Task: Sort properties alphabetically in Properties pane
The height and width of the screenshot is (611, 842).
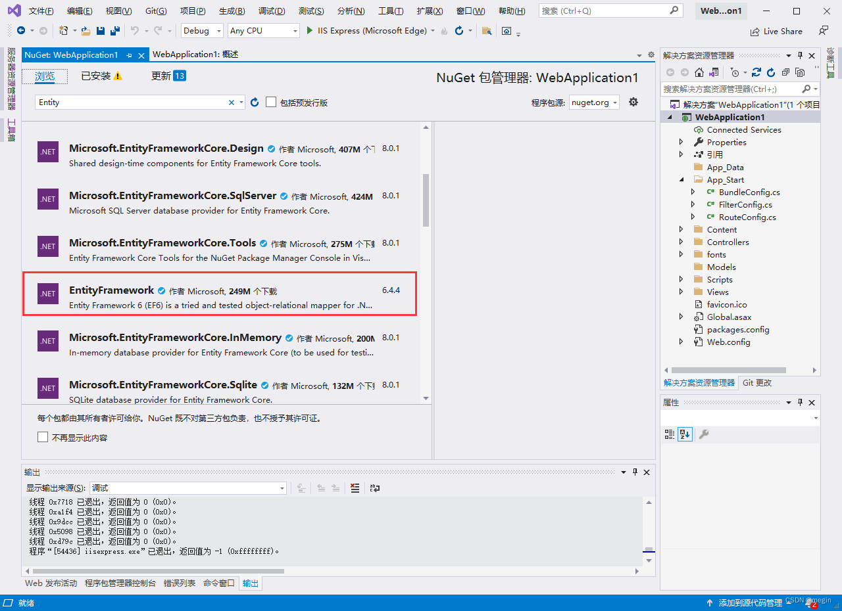Action: point(685,434)
